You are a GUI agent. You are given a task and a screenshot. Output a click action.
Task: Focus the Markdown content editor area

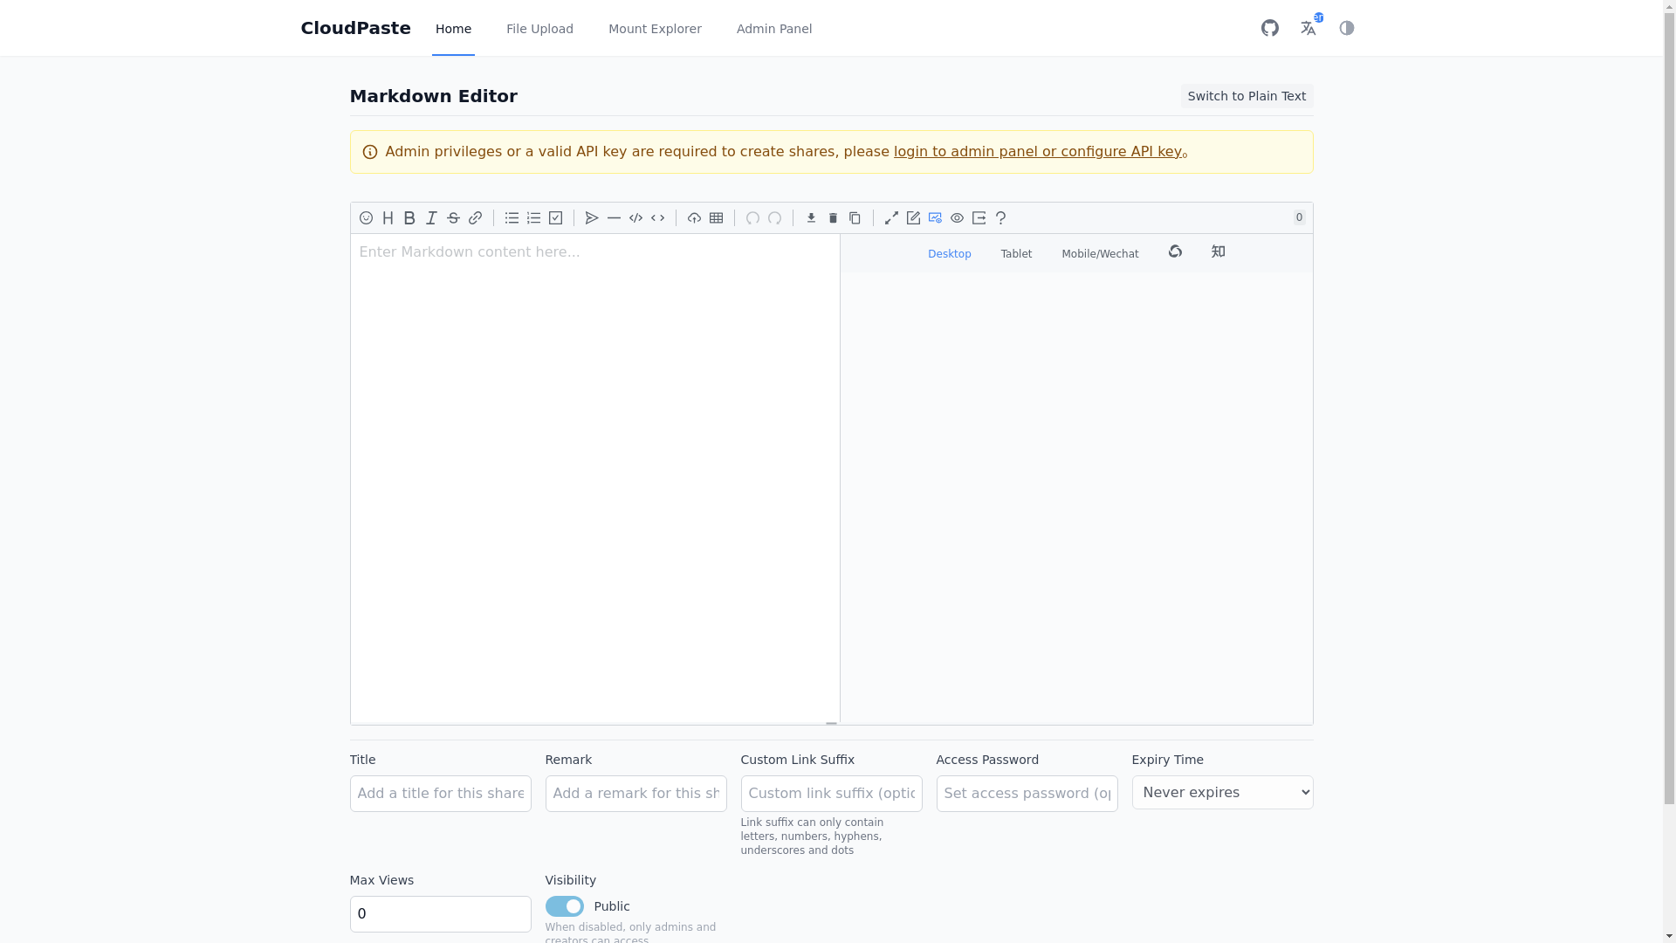click(x=595, y=478)
